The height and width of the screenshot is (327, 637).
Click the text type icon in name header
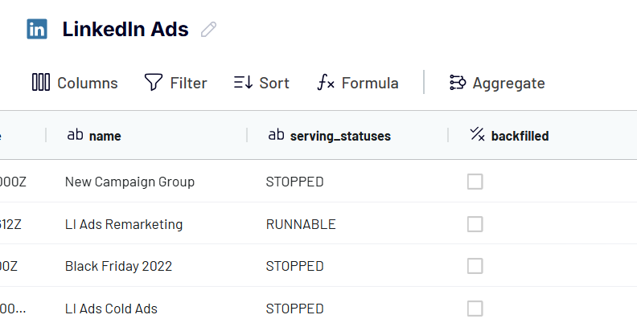coord(75,135)
